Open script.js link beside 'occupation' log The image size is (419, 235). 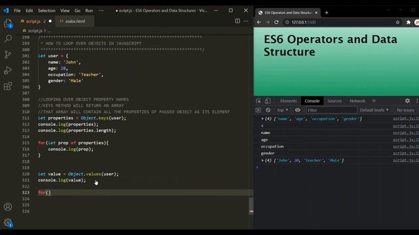pos(406,146)
